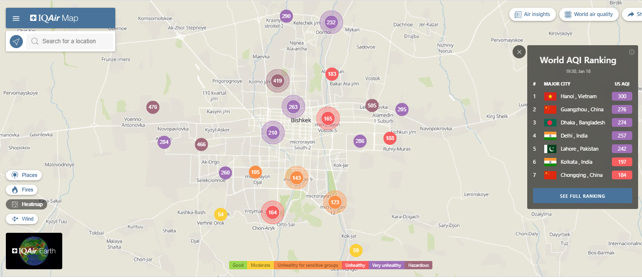This screenshot has width=642, height=278.
Task: Open the 232 AQI marker near Dordoi
Action: (x=331, y=22)
